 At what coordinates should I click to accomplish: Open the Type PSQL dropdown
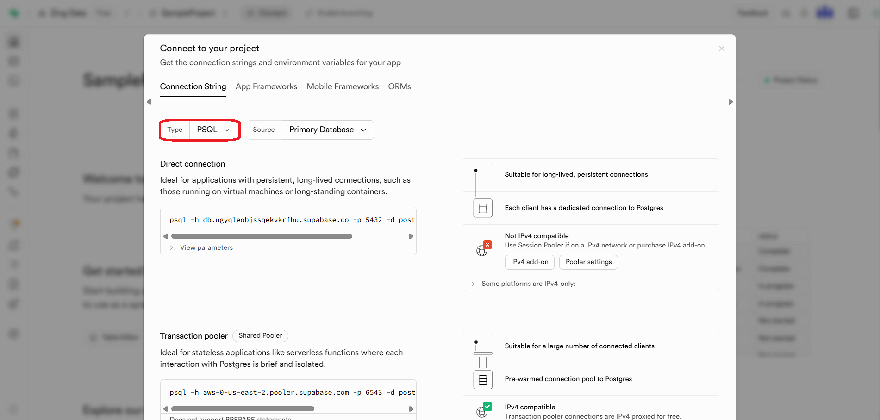[x=200, y=130]
